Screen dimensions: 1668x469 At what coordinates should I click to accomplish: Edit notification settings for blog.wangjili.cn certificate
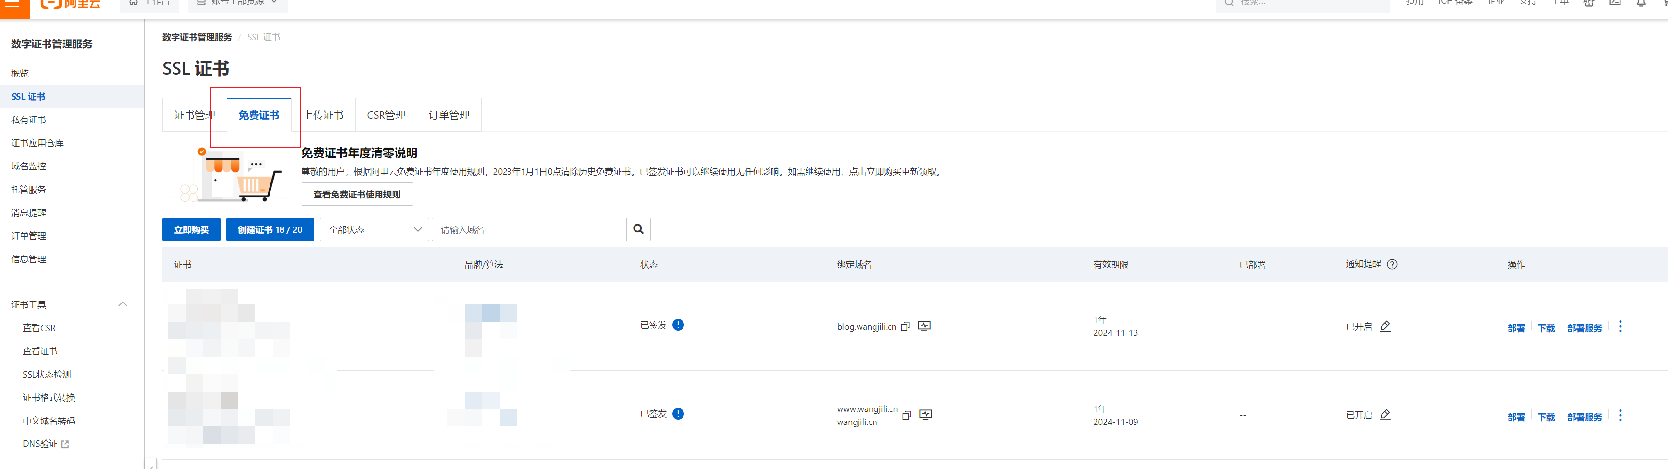tap(1385, 326)
